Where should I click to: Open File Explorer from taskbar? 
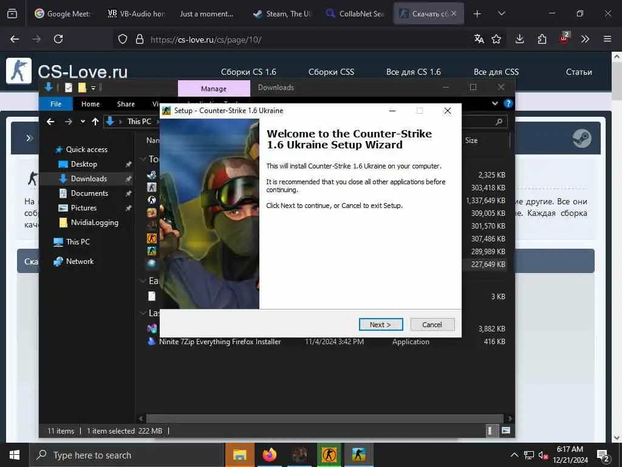[239, 455]
